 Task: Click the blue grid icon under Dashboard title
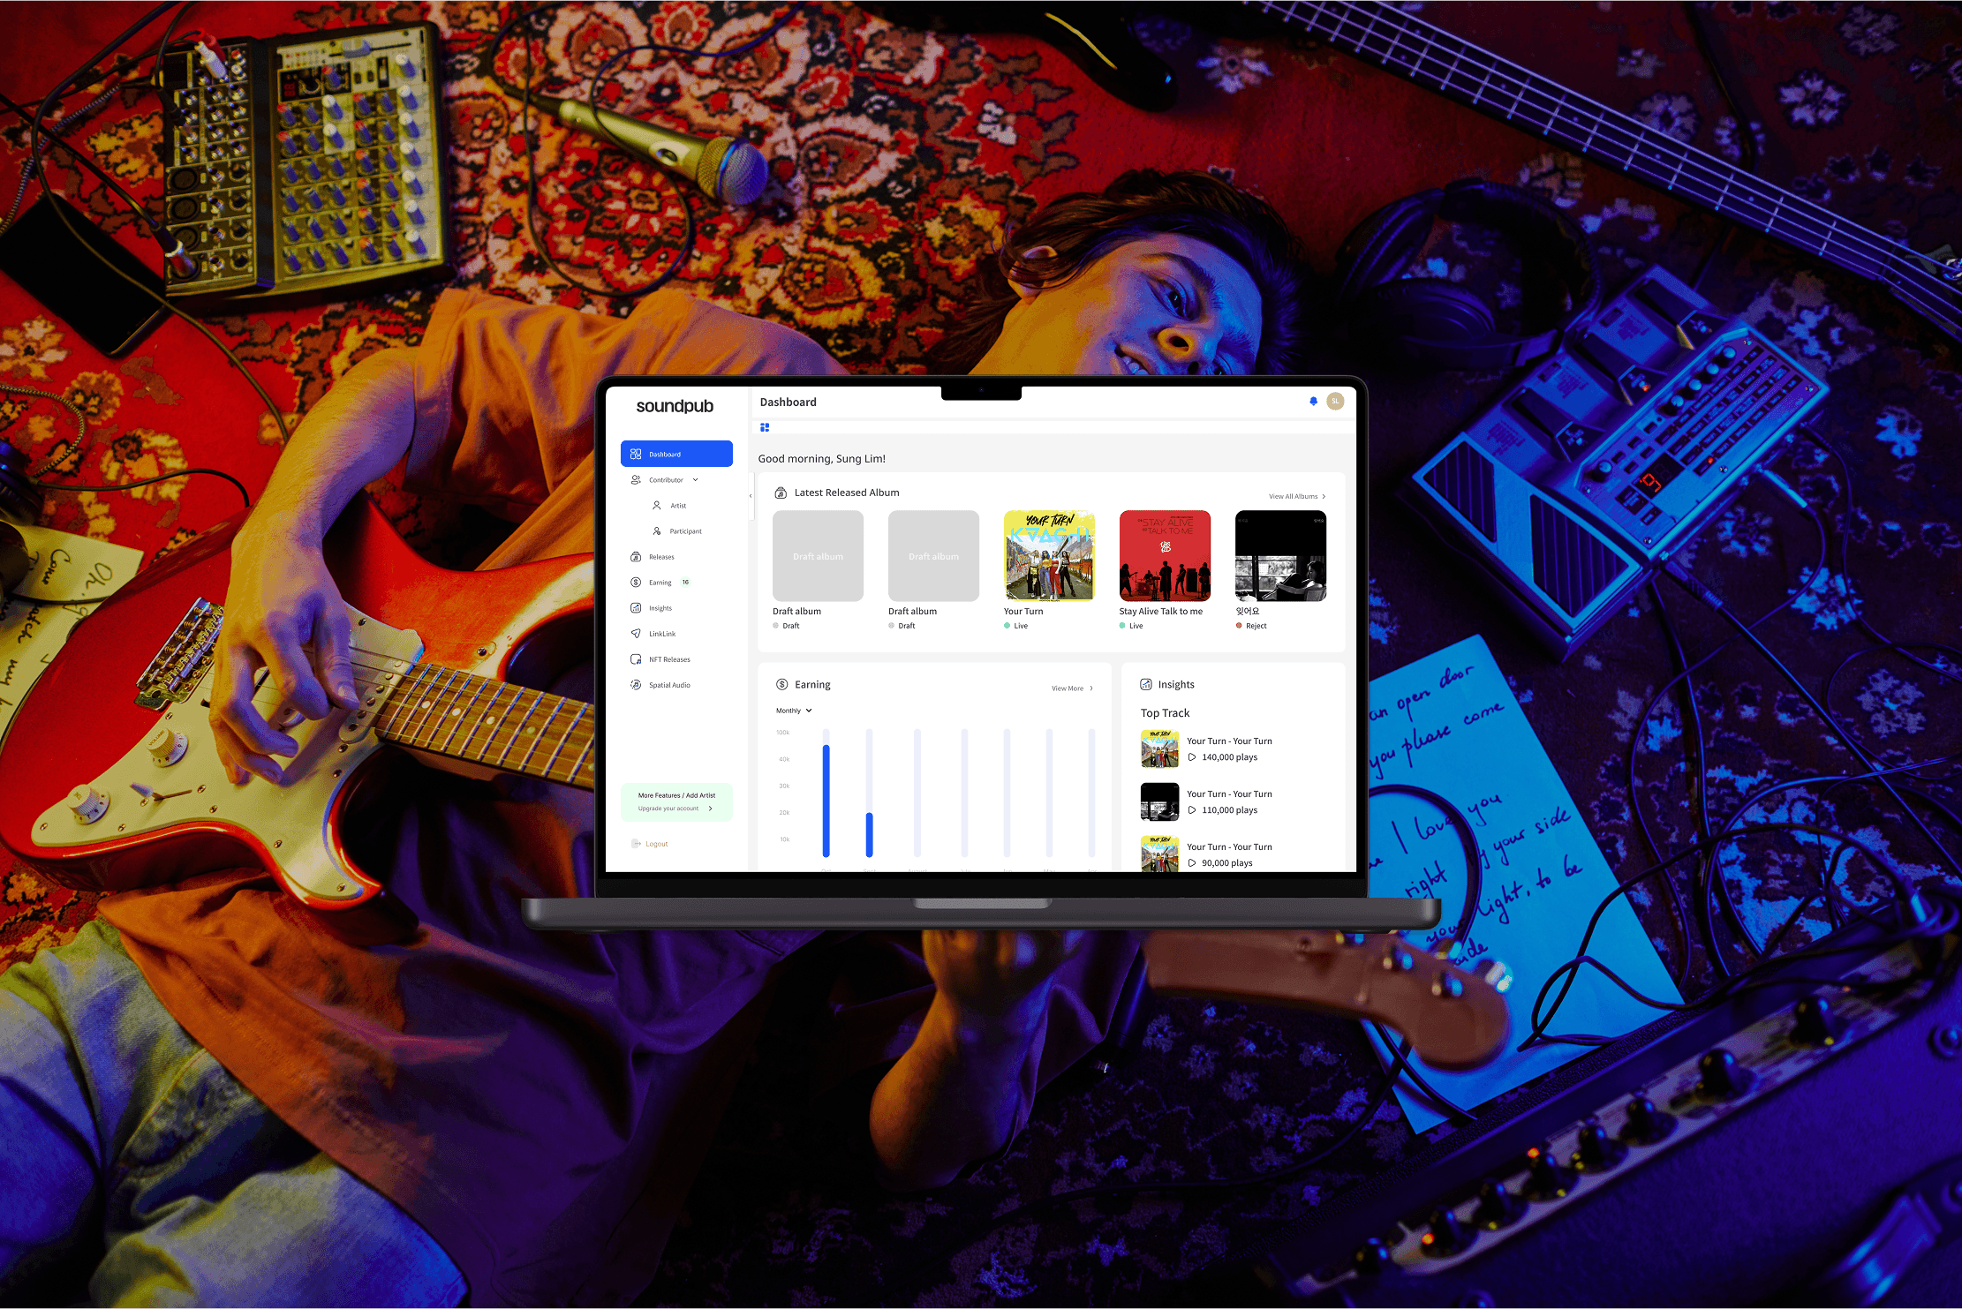(x=765, y=427)
